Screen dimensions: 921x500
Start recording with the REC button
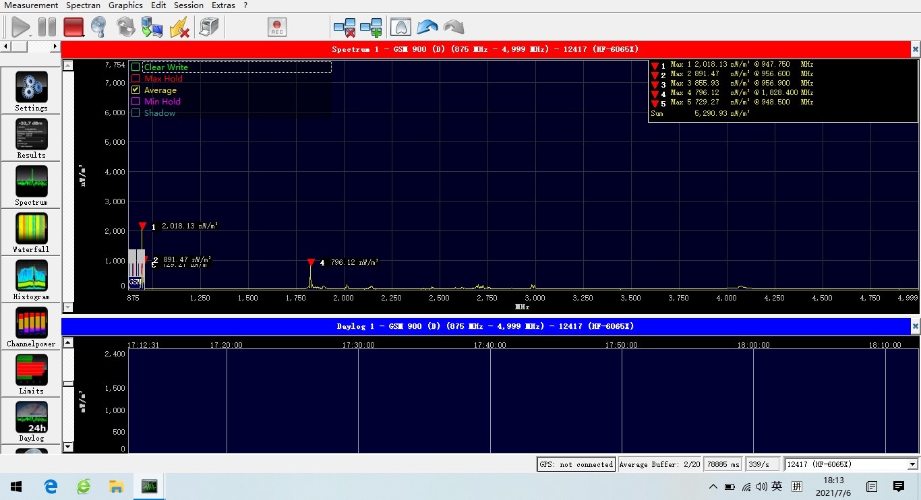[x=277, y=27]
